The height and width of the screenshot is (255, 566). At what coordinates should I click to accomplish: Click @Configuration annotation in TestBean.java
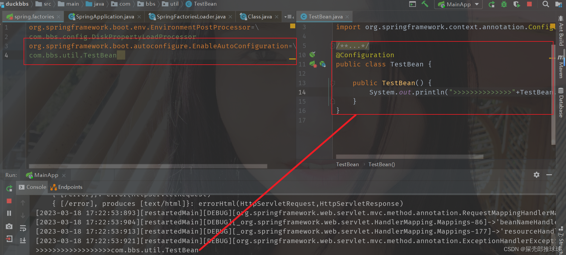tap(365, 55)
